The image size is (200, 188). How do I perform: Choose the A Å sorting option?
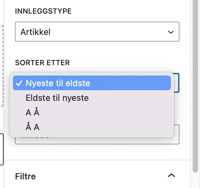pyautogui.click(x=33, y=112)
